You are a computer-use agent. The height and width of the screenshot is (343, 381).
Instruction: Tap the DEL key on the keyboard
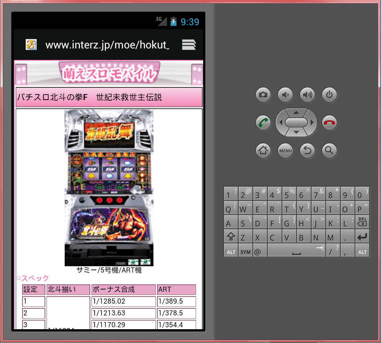click(x=362, y=222)
